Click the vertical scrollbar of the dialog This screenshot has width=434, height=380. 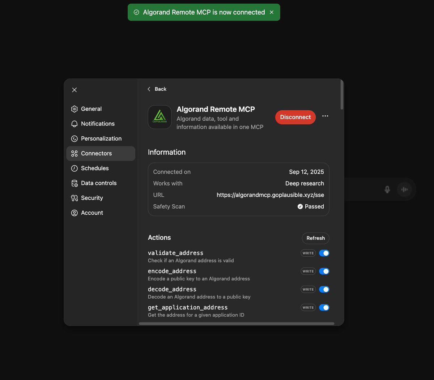click(342, 95)
